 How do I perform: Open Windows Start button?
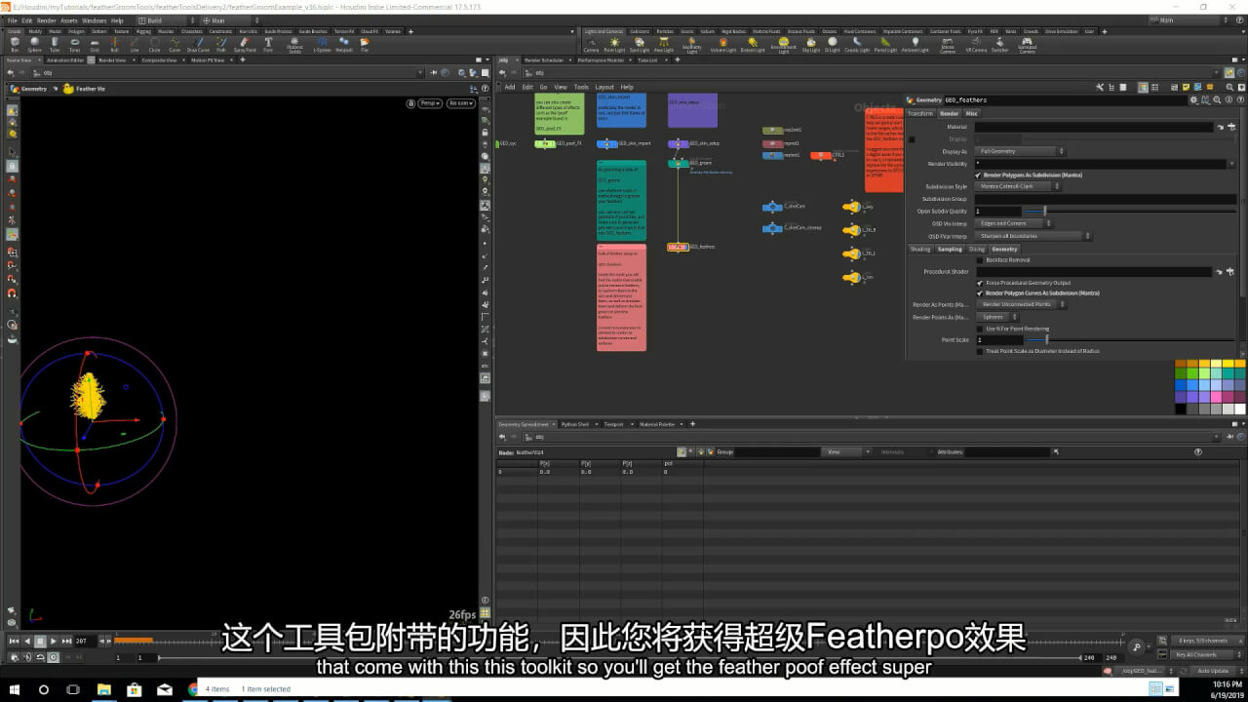[x=16, y=689]
